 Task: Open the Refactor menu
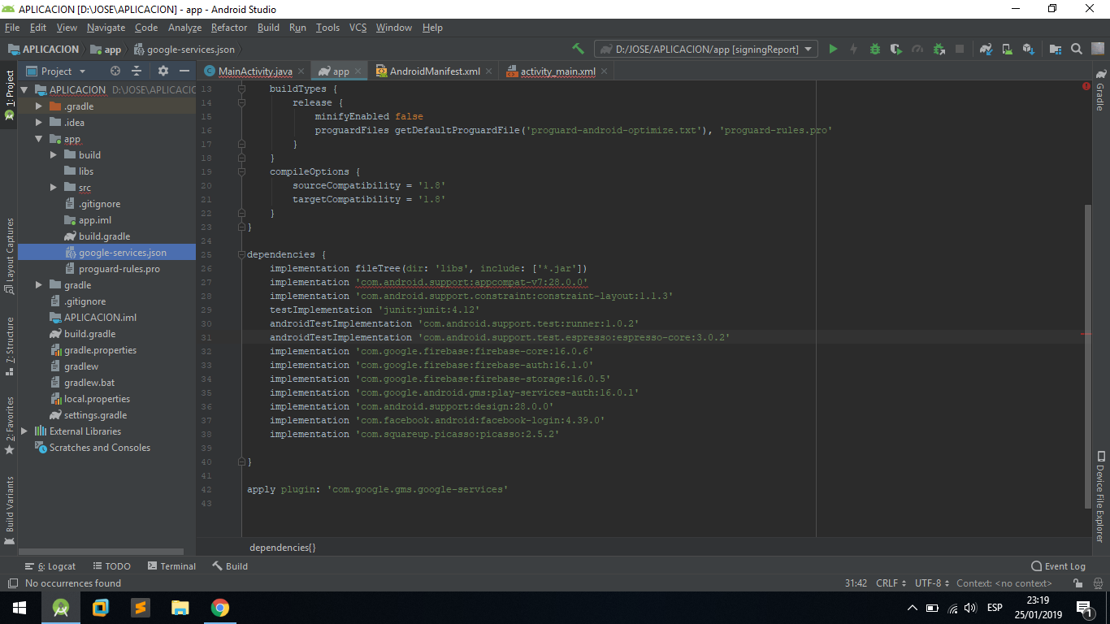(229, 28)
